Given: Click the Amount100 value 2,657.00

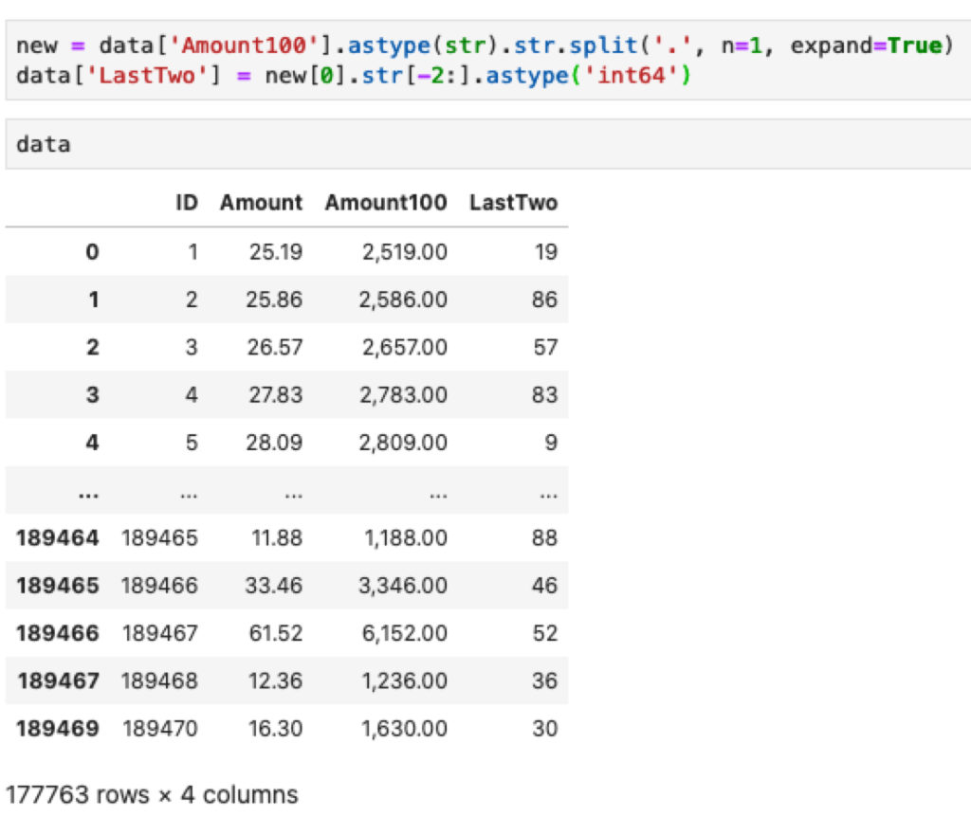Looking at the screenshot, I should [x=404, y=347].
